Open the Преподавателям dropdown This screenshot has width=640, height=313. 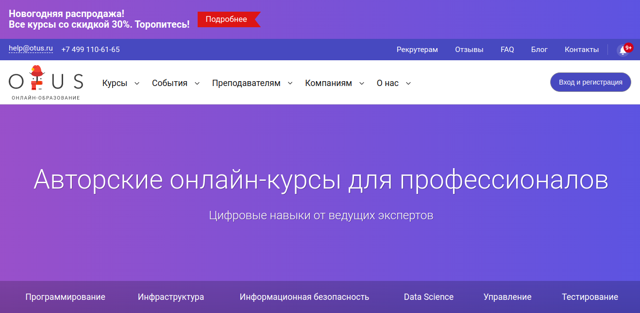point(246,83)
